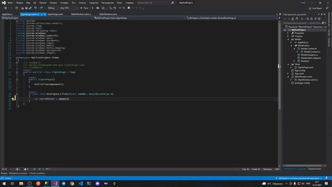
Task: Click the lightbulb quick actions icon in margin
Action: (x=13, y=99)
